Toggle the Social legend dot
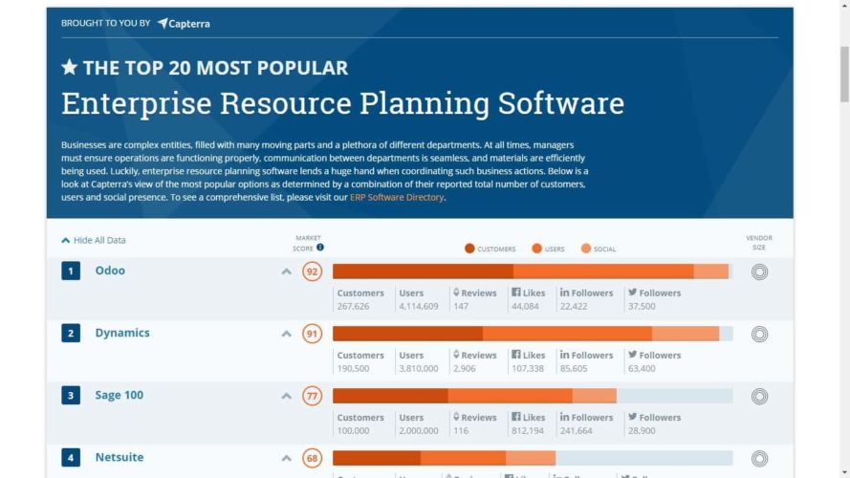Screen dimensions: 850x478 tap(585, 249)
